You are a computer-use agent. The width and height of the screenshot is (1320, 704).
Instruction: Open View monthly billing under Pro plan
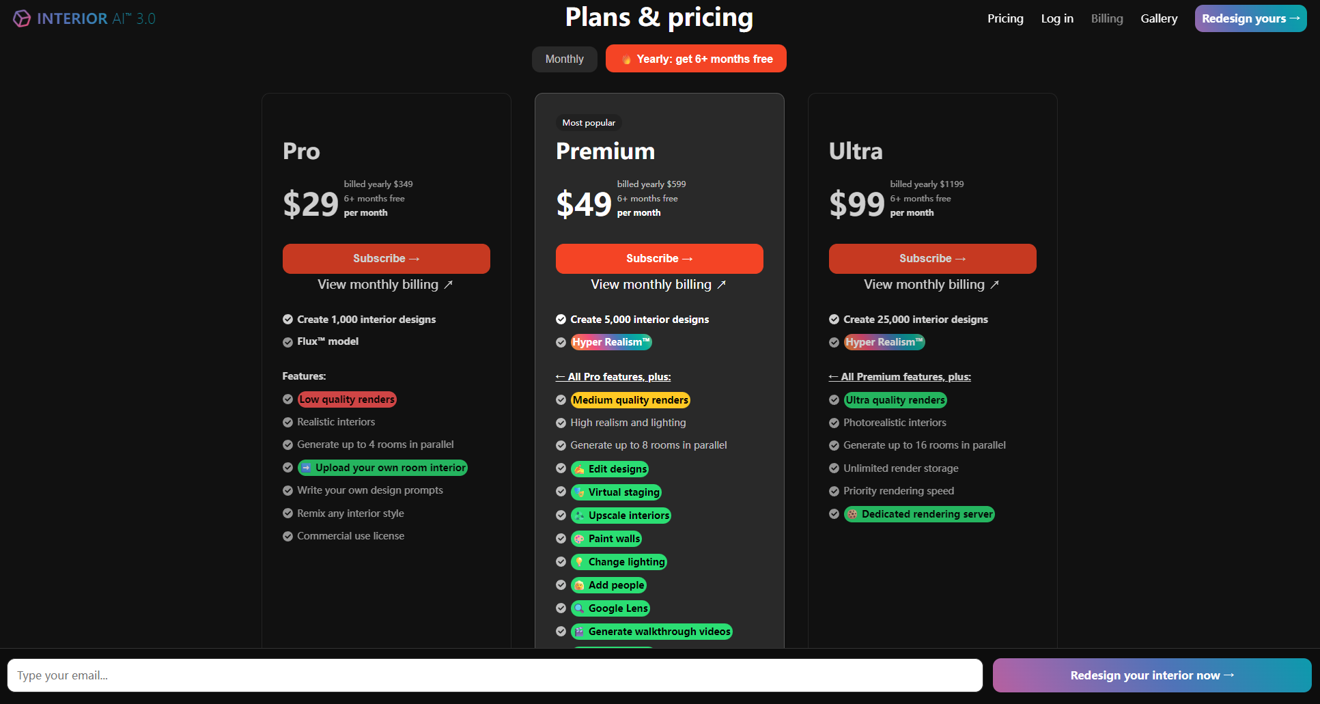click(385, 285)
